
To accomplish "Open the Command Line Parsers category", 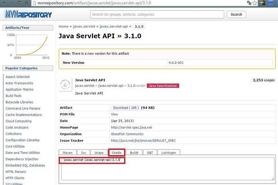I will (x=23, y=109).
